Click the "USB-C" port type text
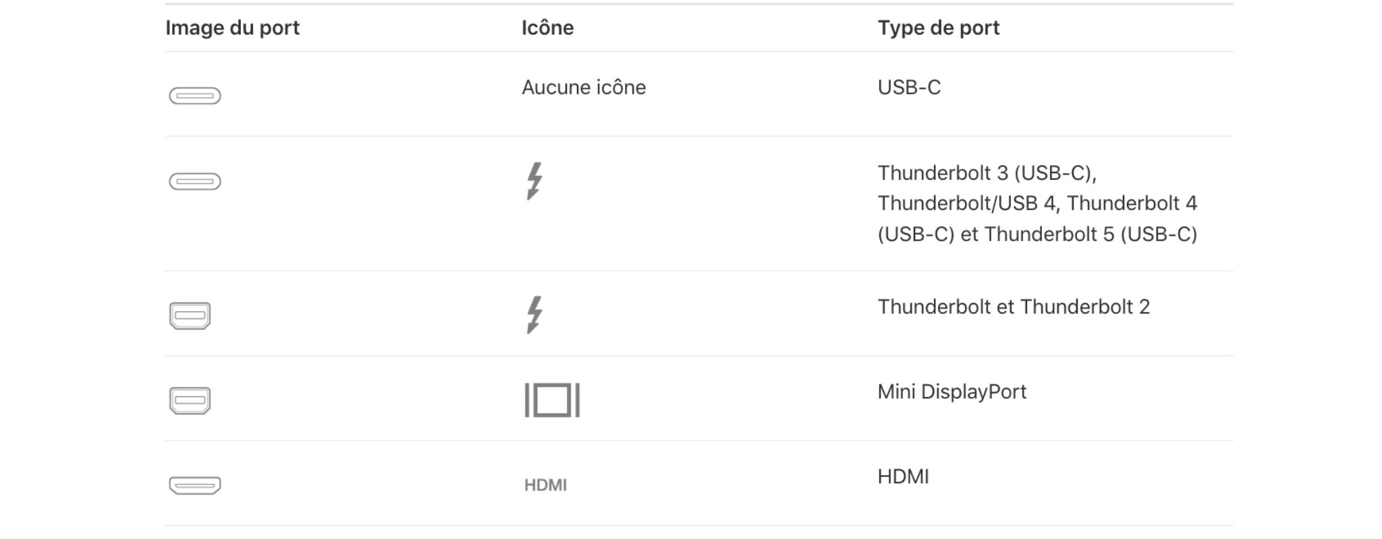The image size is (1382, 539). click(x=909, y=88)
